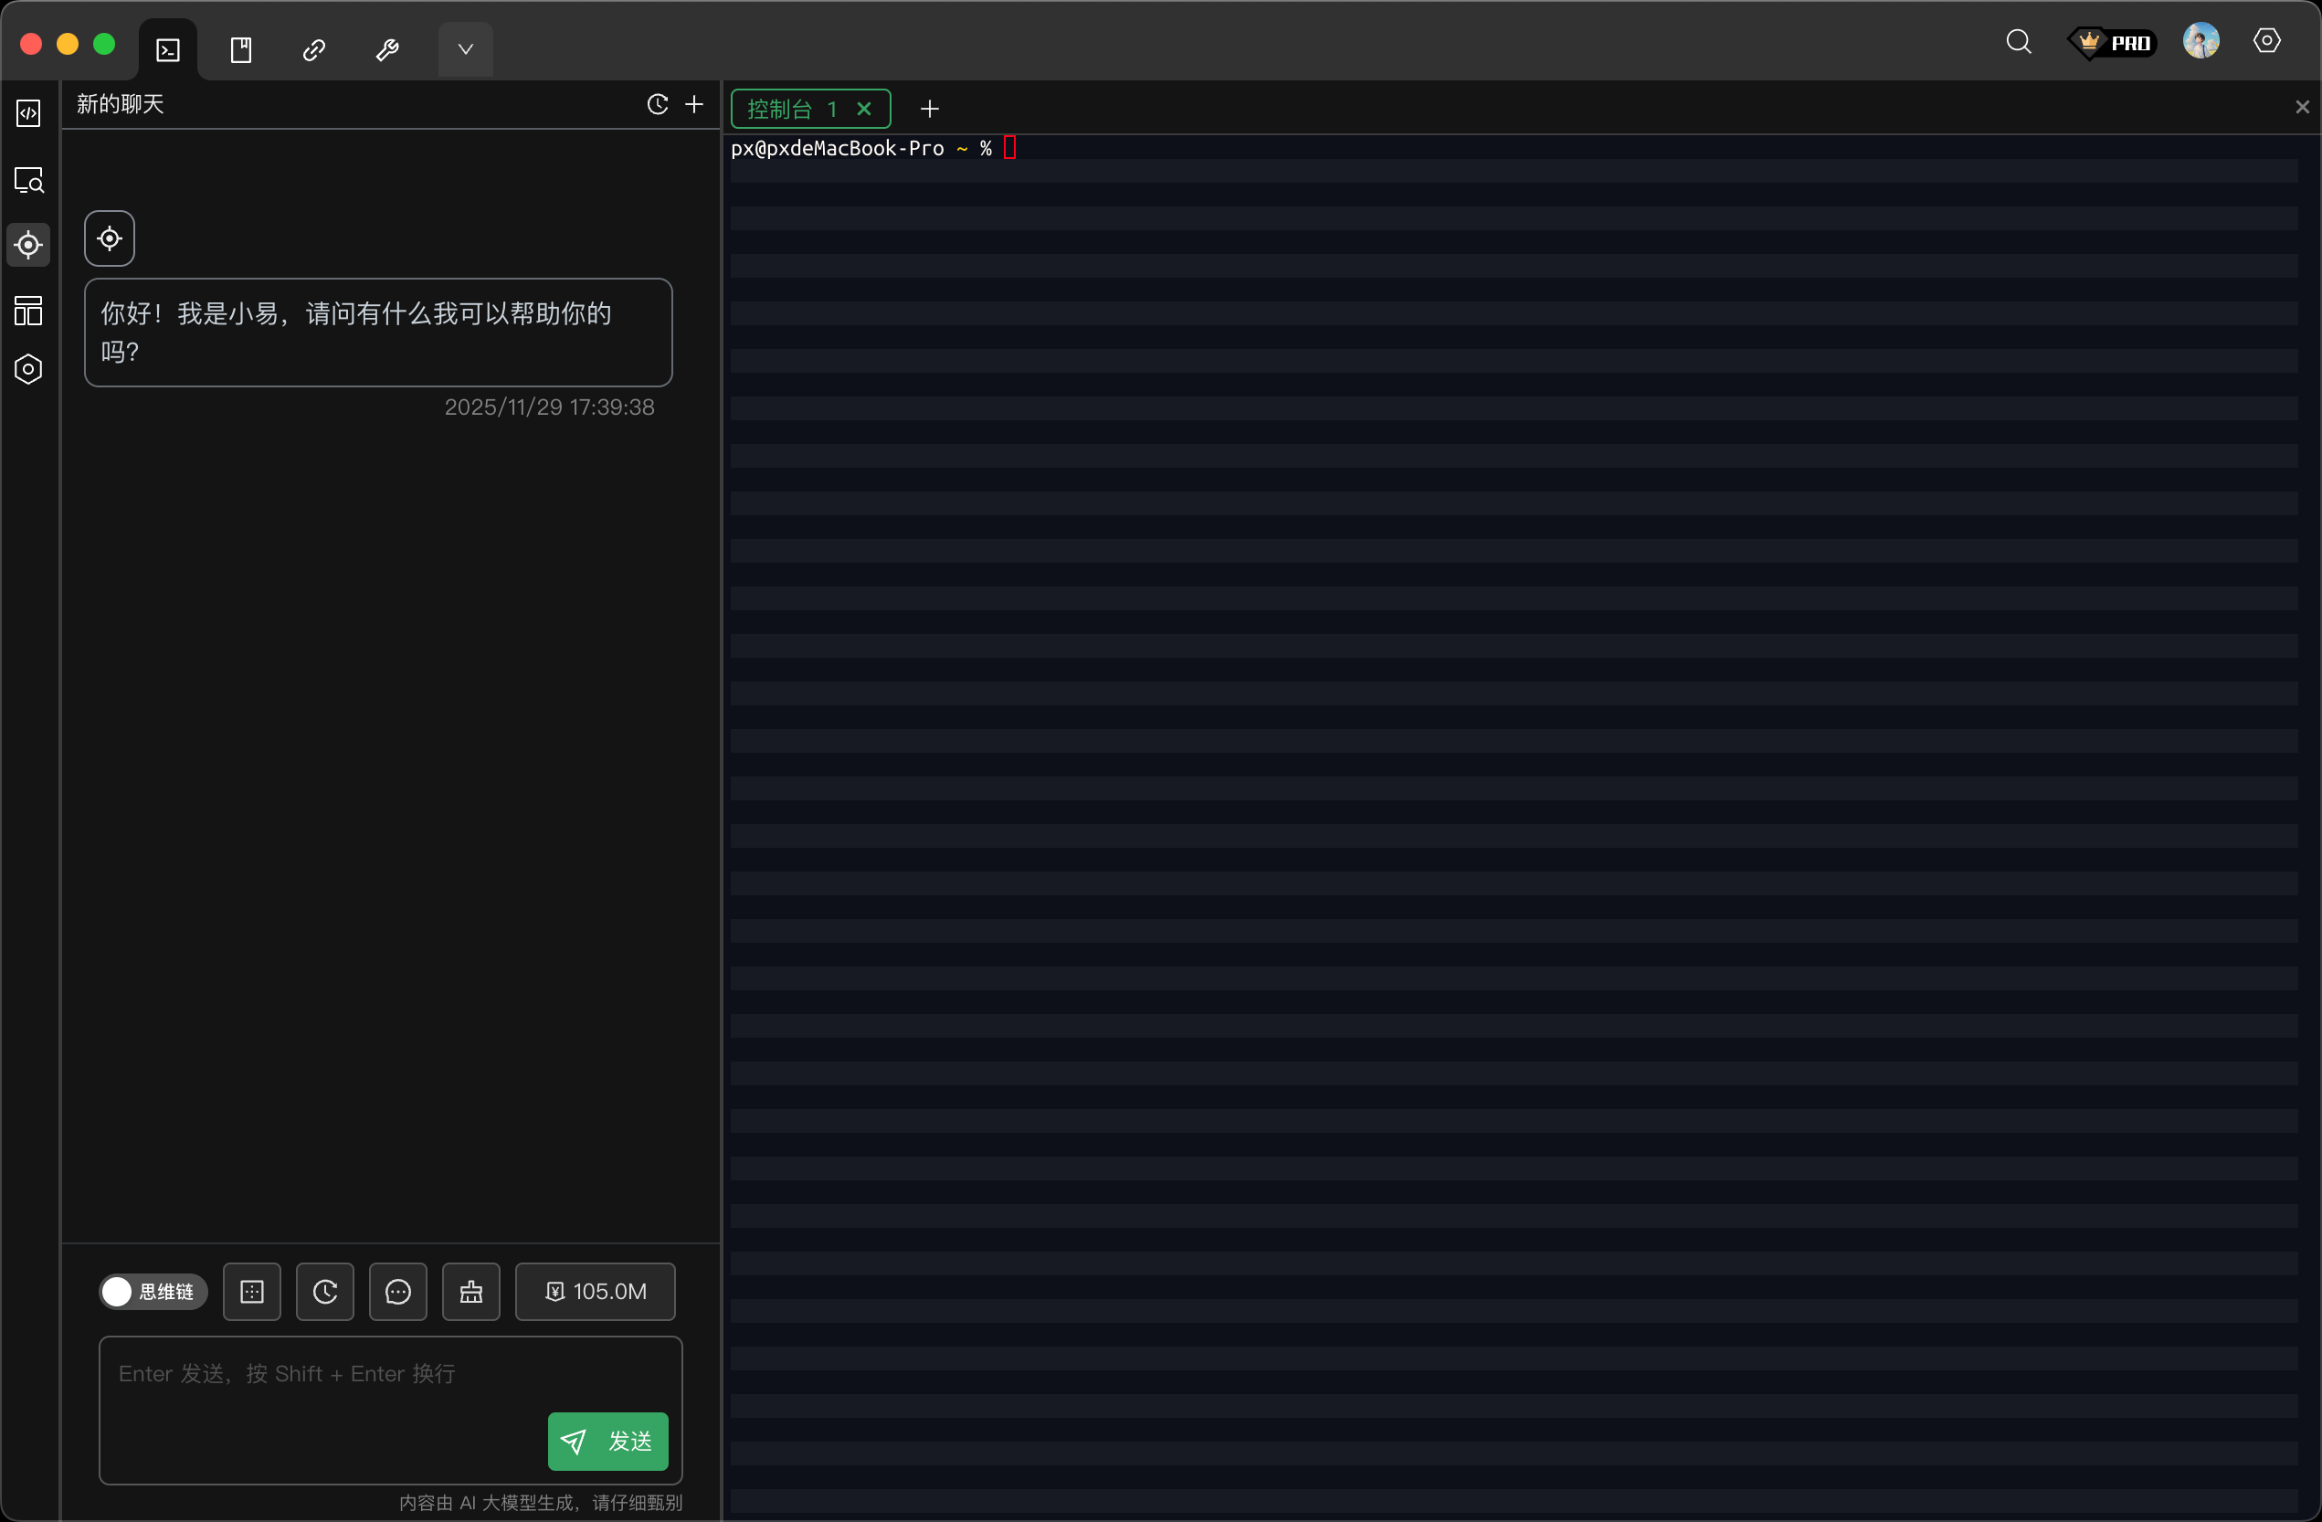Expand the top bar chevron dropdown
The image size is (2322, 1522).
click(x=465, y=49)
